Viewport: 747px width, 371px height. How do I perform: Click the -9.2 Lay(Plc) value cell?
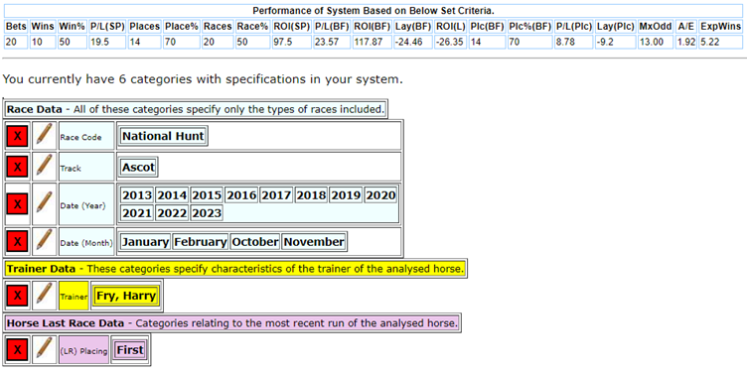(615, 42)
